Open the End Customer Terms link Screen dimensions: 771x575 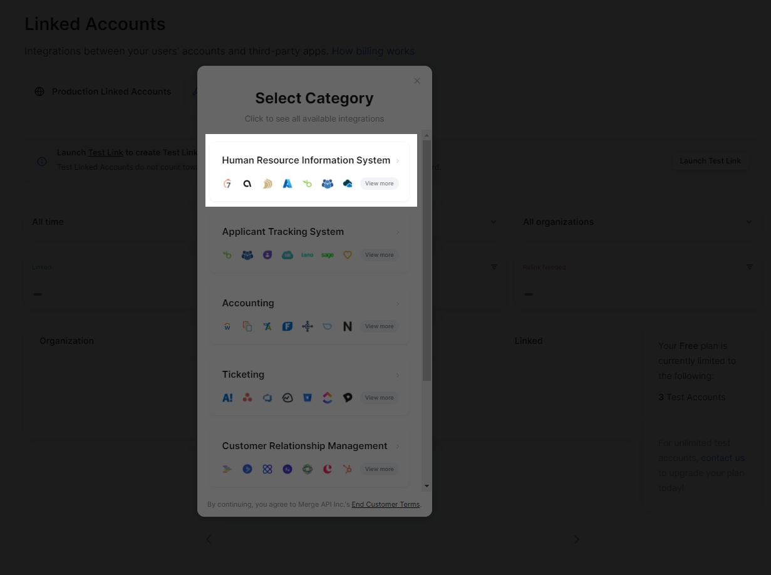click(x=386, y=504)
